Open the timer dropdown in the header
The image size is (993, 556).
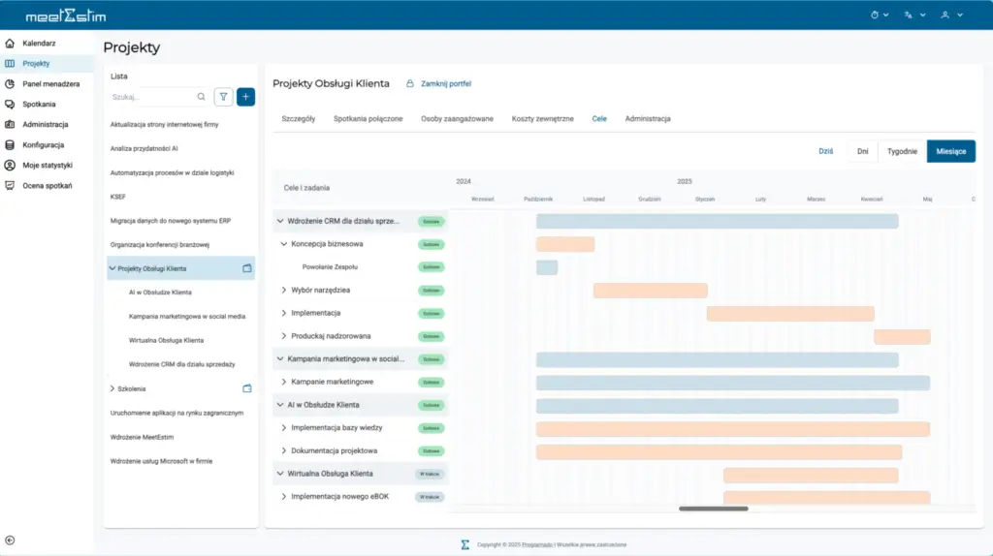880,15
